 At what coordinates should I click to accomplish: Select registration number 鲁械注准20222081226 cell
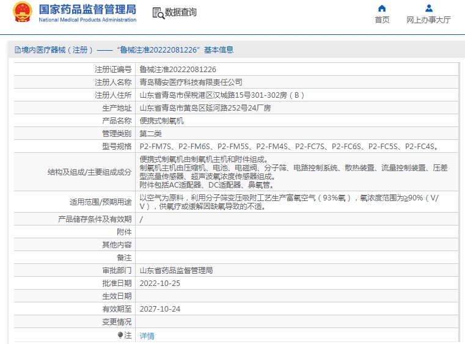point(297,70)
